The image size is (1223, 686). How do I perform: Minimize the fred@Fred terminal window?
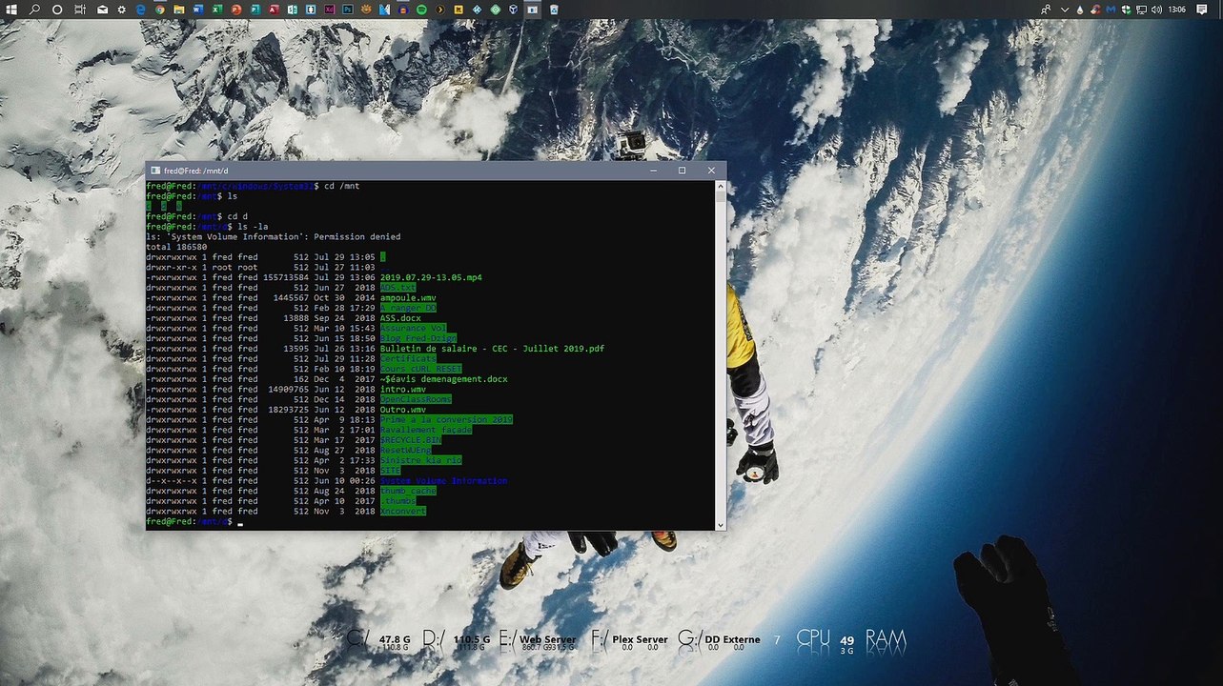tap(653, 171)
